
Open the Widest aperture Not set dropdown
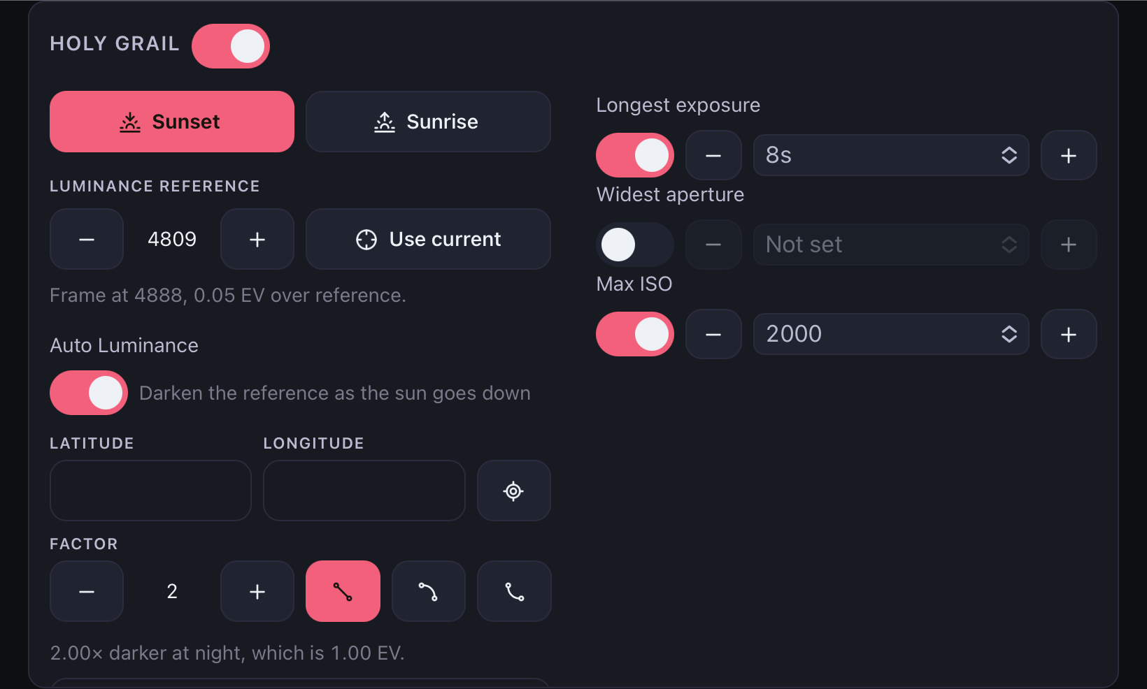click(891, 245)
